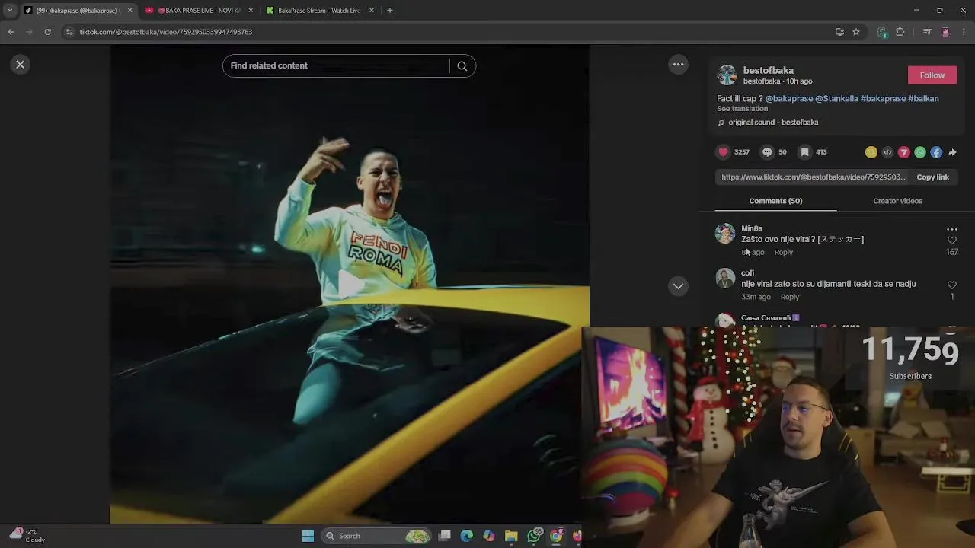Click the red send-to-friends icon
Image resolution: width=975 pixels, height=548 pixels.
click(x=903, y=152)
